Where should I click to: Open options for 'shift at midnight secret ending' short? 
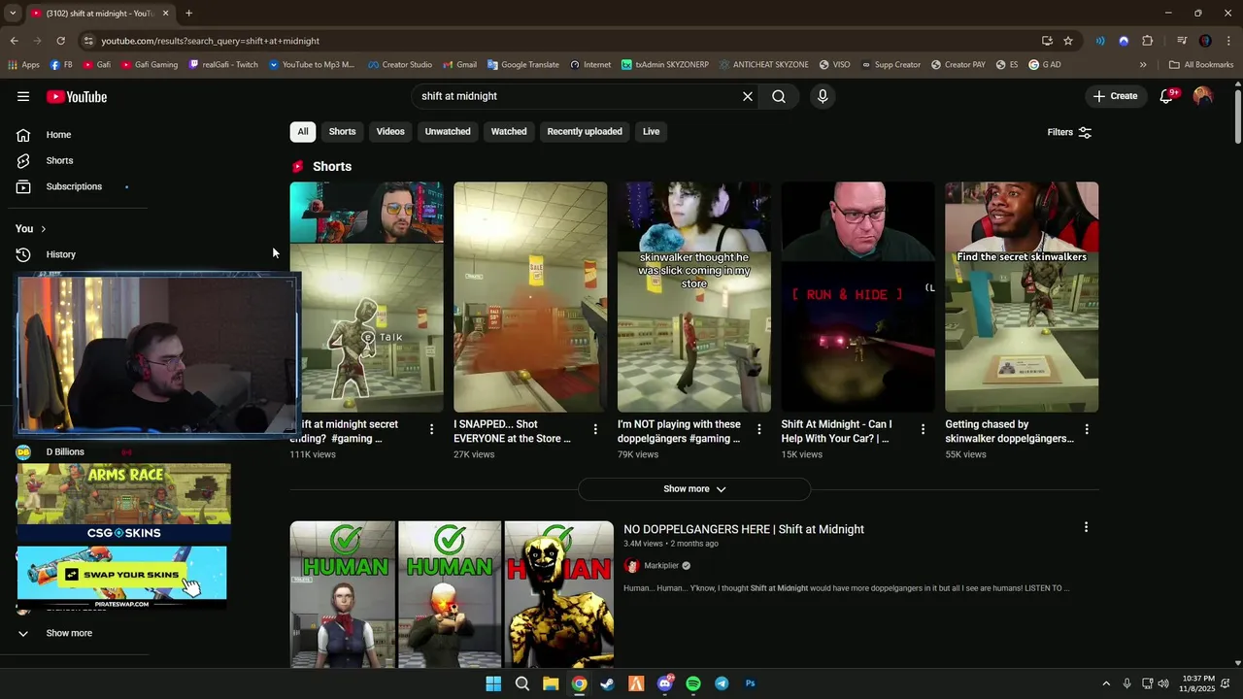coord(432,428)
